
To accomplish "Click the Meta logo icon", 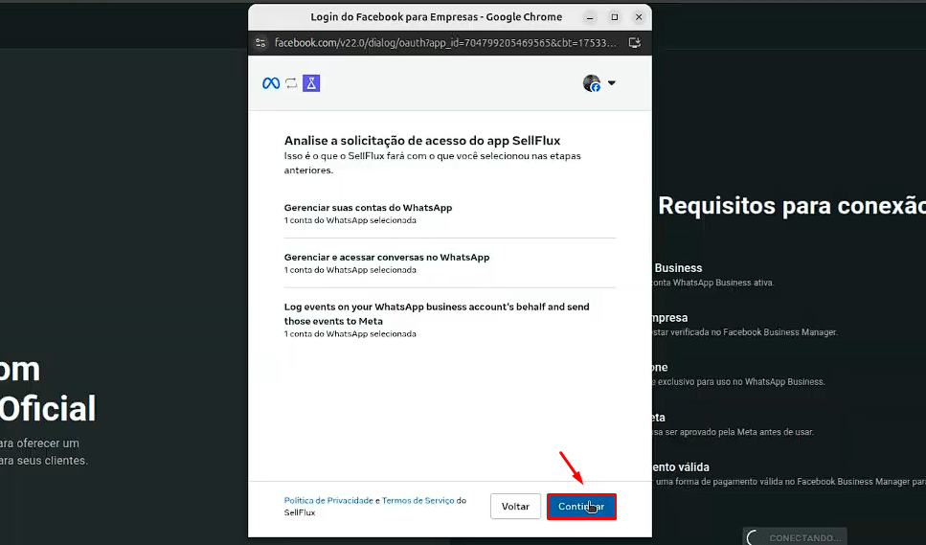I will coord(271,83).
